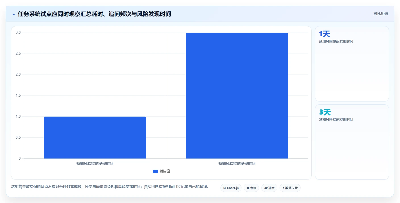Select the Chart.js pill tag
Viewport: 400px width, 203px height.
click(231, 188)
